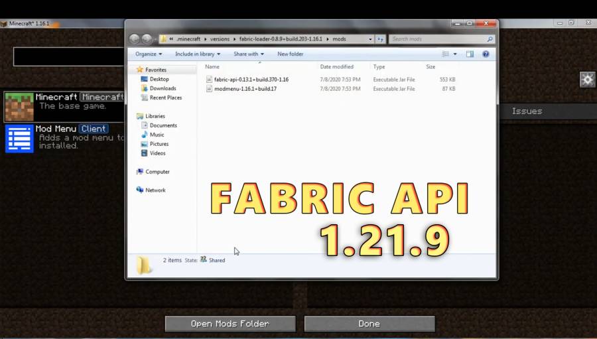Click the Shared state icon
The image size is (597, 339).
(204, 259)
